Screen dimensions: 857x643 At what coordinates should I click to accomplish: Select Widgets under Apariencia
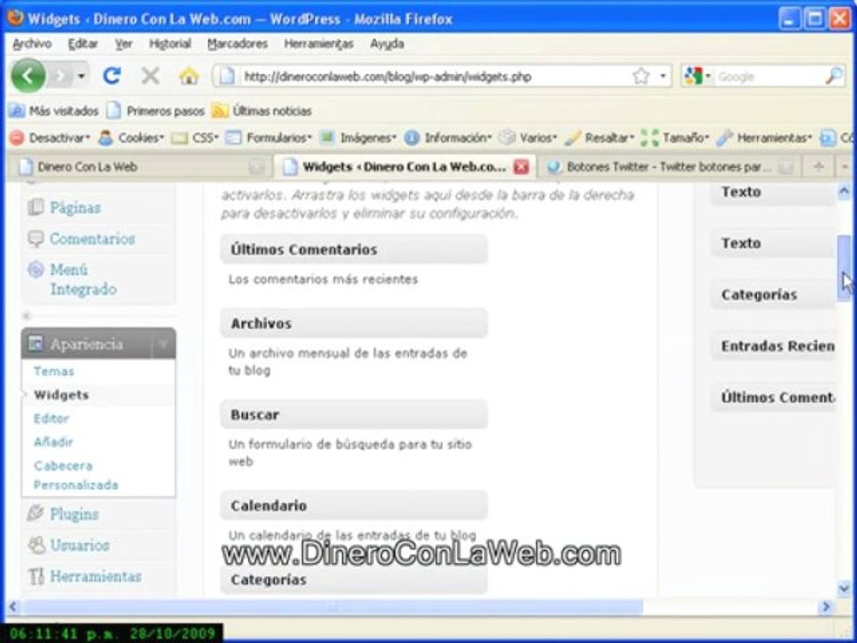tap(62, 395)
